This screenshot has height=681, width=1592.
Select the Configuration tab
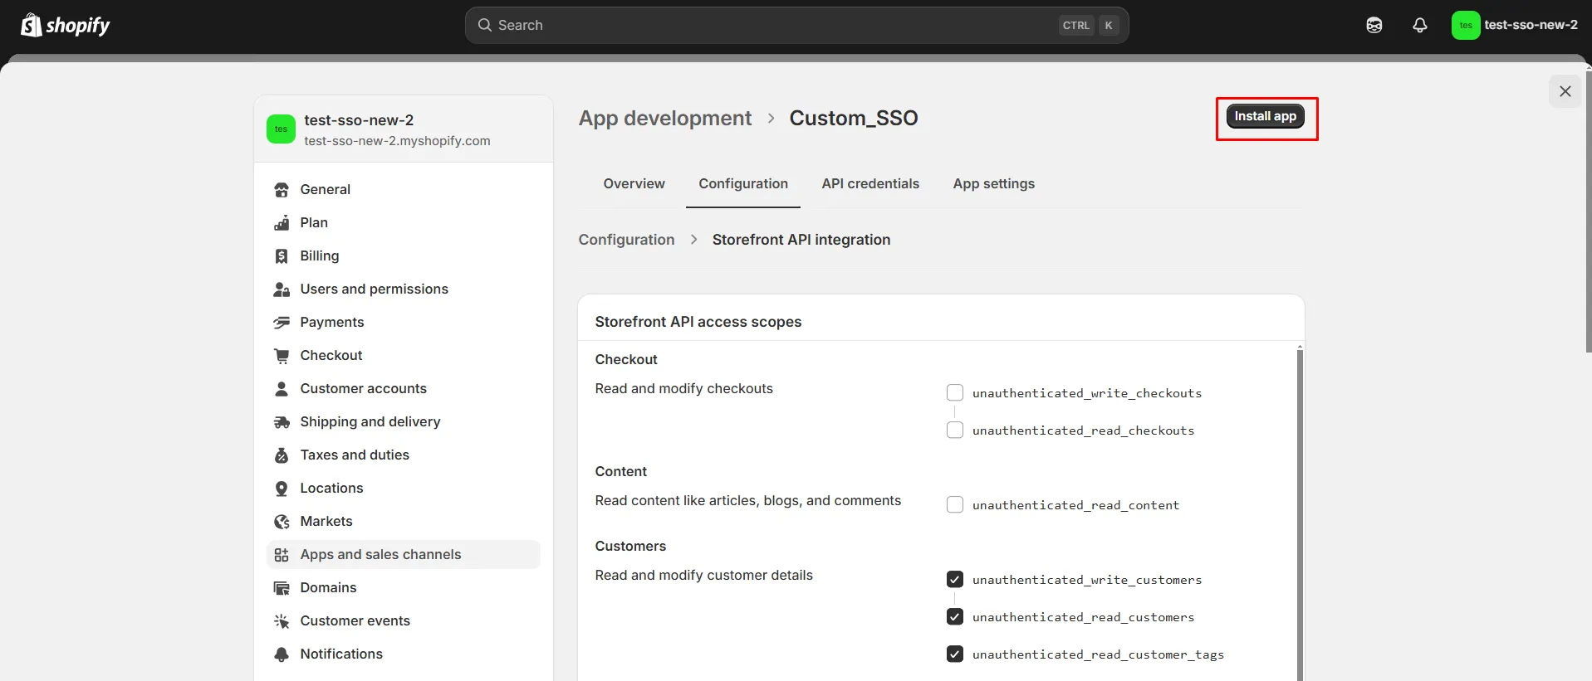(743, 183)
